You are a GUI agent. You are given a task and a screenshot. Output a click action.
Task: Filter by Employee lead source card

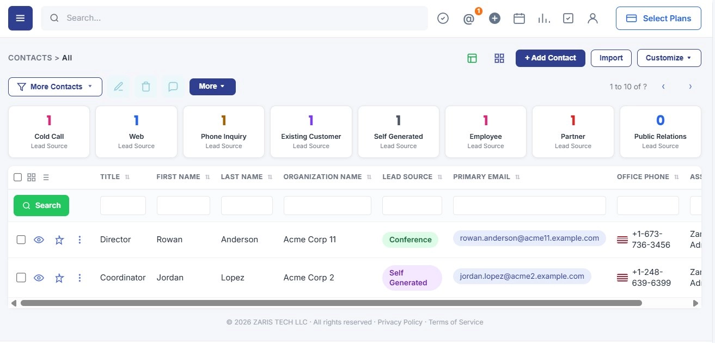pyautogui.click(x=486, y=132)
